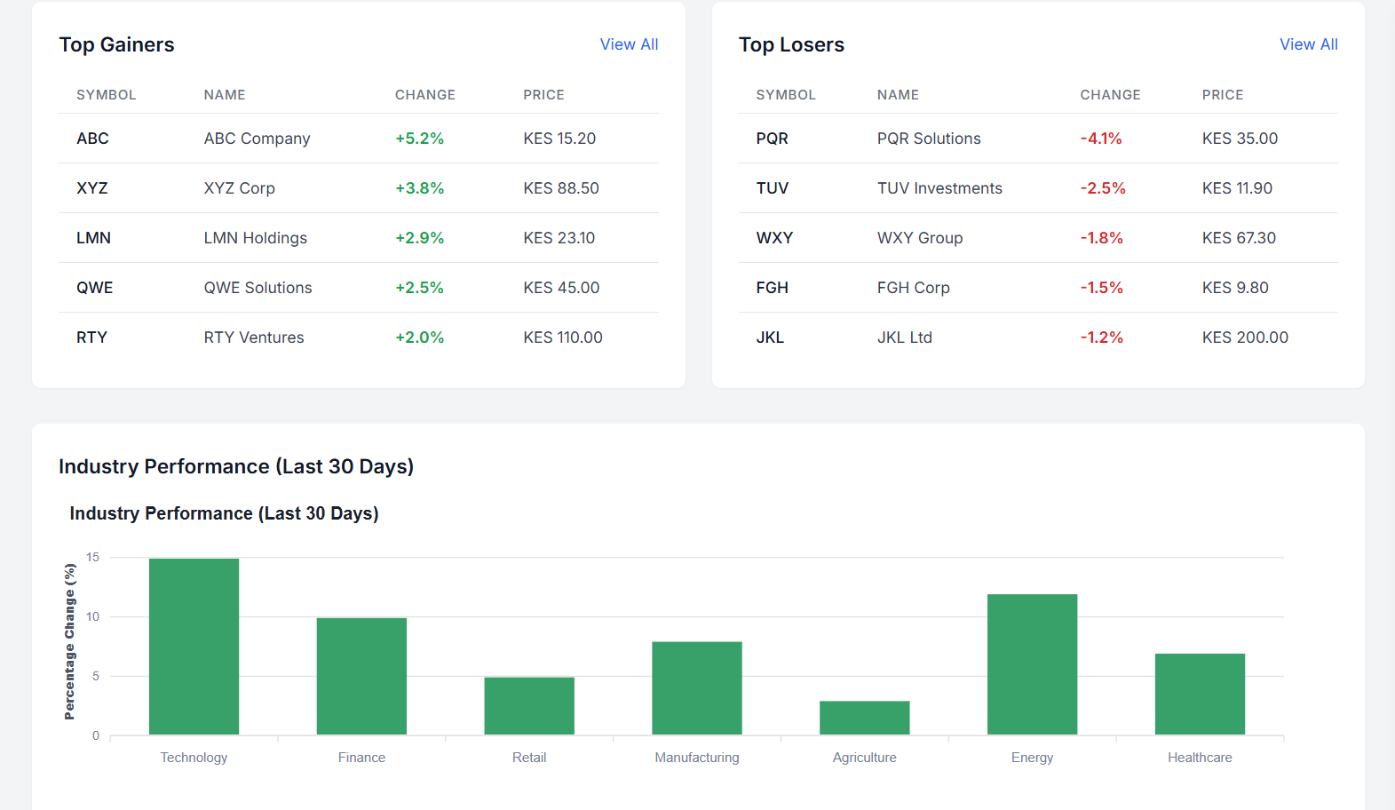Click View All in Top Losers
1395x810 pixels.
[x=1308, y=44]
